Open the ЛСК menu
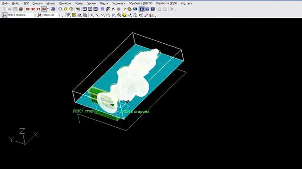 (x=26, y=3)
